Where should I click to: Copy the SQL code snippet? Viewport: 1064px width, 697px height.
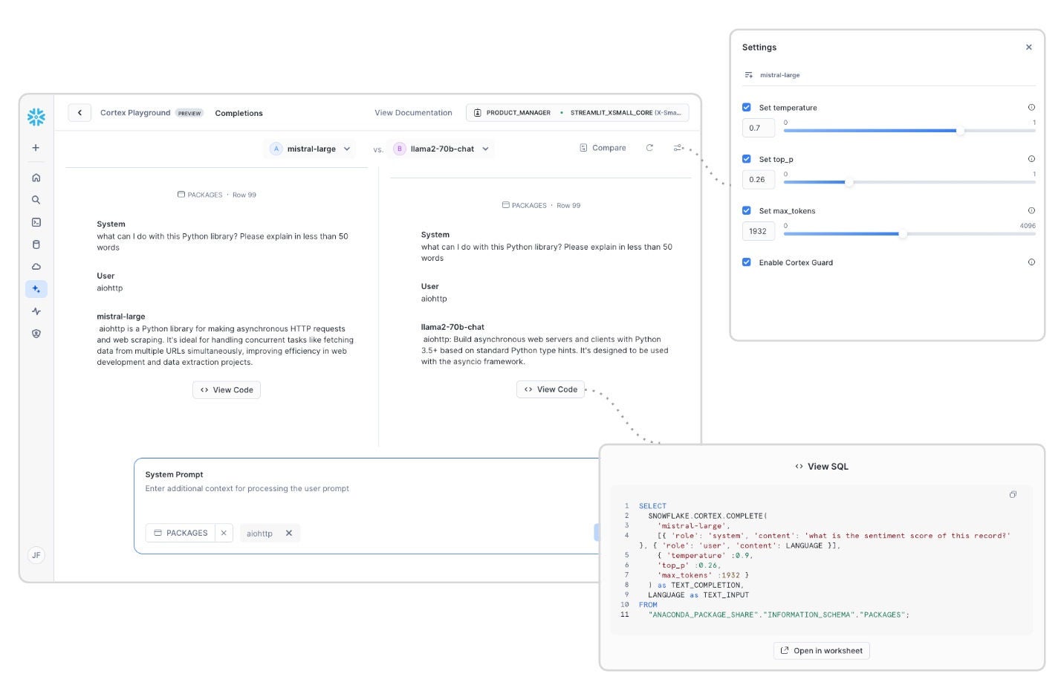(x=1013, y=494)
